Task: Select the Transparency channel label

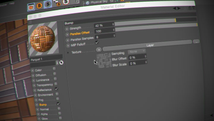Action: point(45,85)
